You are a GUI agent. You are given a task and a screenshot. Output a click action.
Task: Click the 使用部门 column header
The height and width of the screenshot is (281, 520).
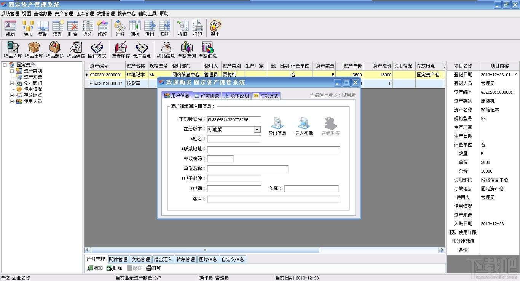[187, 66]
